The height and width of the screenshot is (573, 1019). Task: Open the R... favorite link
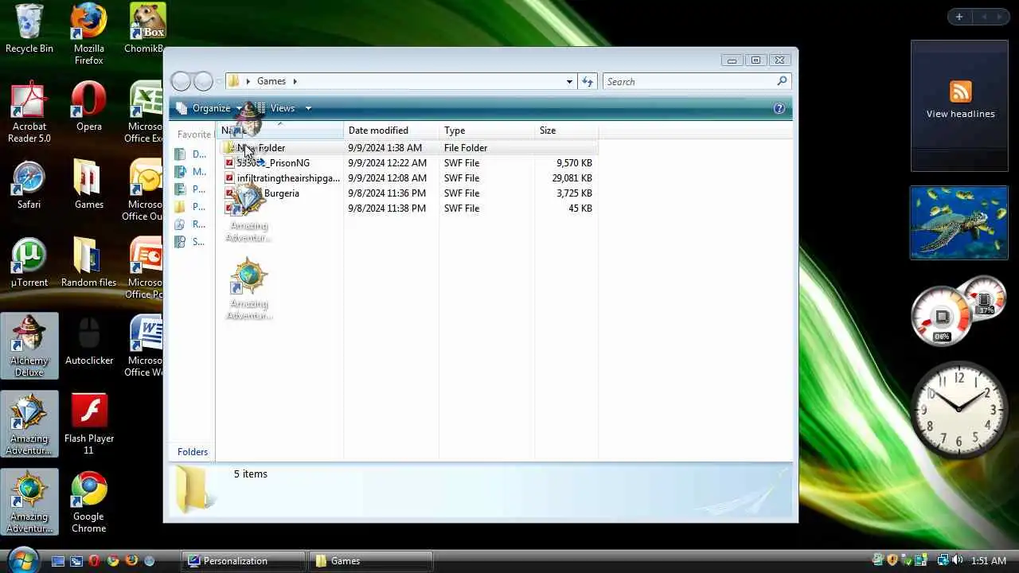pyautogui.click(x=190, y=224)
